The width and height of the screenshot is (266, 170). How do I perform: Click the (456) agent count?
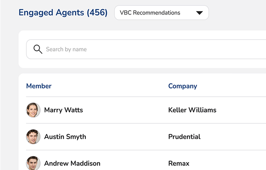[x=97, y=13]
